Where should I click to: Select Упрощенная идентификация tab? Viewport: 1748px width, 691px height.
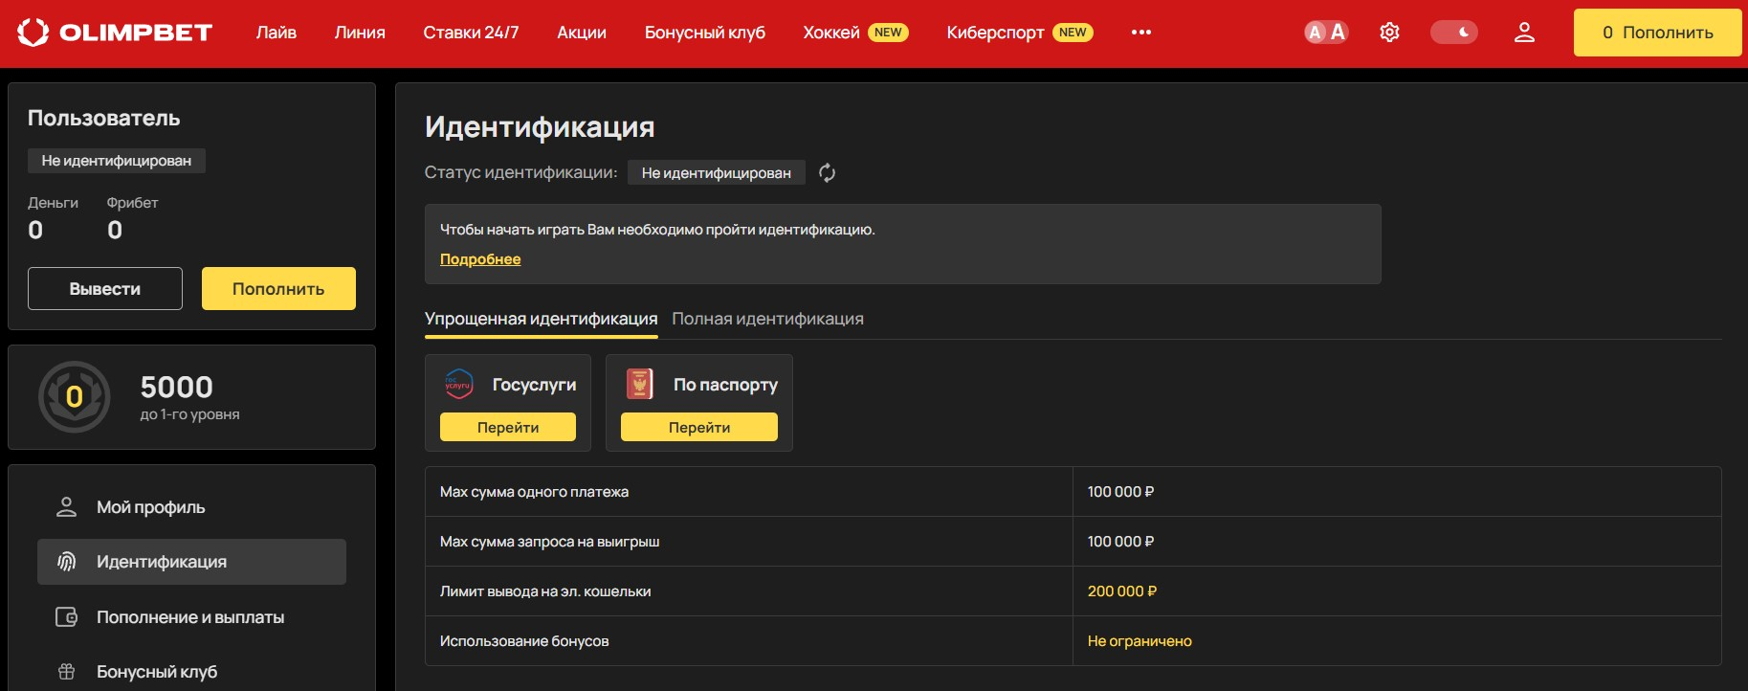click(542, 319)
